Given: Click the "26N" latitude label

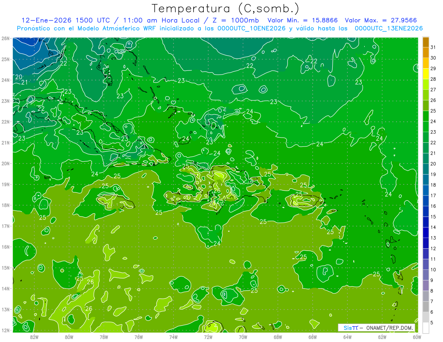Looking at the screenshot, I should pos(5,38).
